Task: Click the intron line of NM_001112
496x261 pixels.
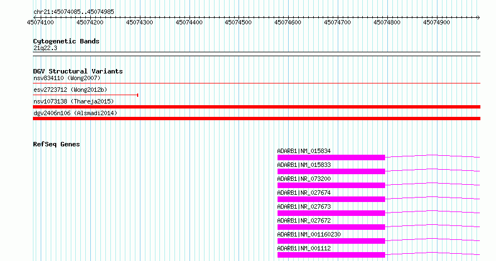Action: pos(432,253)
